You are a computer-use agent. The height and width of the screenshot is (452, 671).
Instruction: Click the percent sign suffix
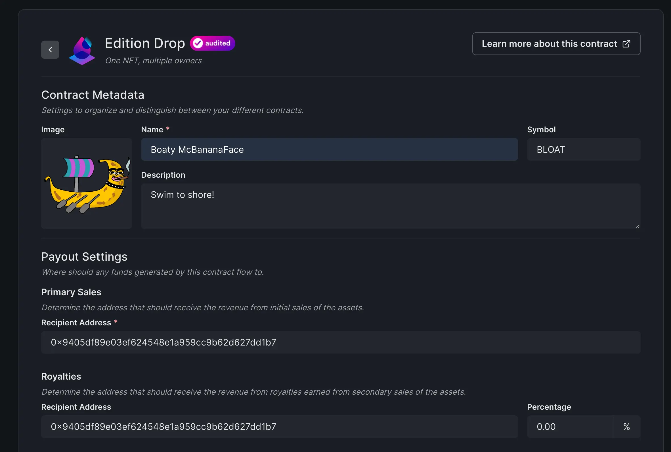pyautogui.click(x=626, y=427)
